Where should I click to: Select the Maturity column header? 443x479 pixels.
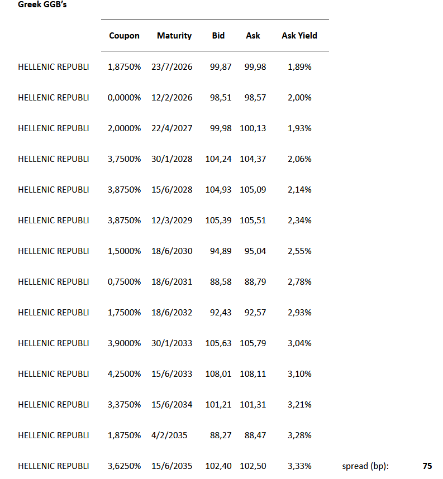pyautogui.click(x=174, y=36)
